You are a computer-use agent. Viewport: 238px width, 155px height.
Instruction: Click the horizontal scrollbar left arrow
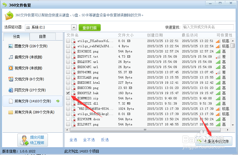point(67,130)
